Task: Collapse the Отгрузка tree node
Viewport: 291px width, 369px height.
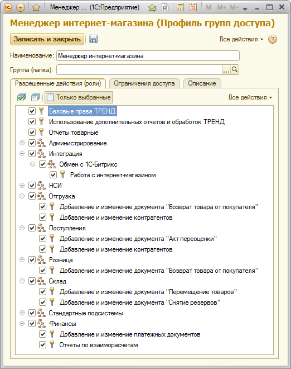Action: 22,196
